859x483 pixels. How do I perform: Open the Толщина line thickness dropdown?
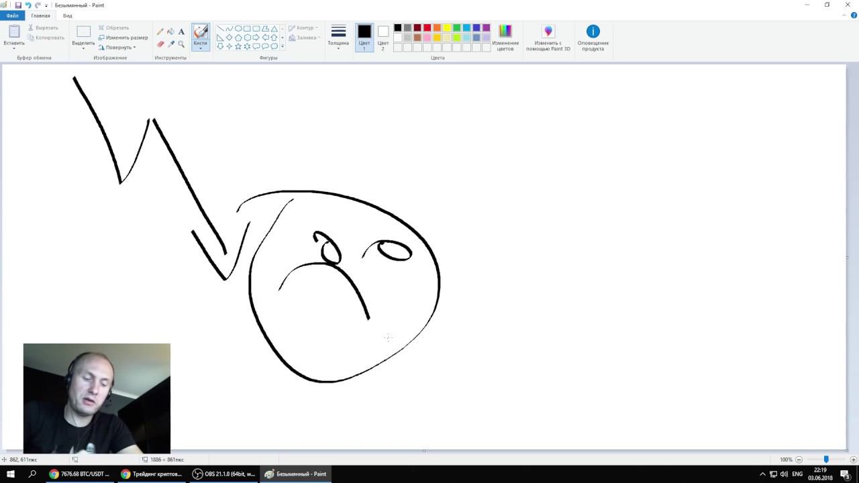[x=338, y=37]
